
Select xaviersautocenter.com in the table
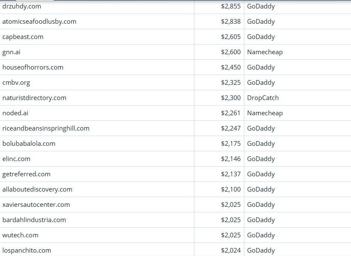[x=36, y=205]
